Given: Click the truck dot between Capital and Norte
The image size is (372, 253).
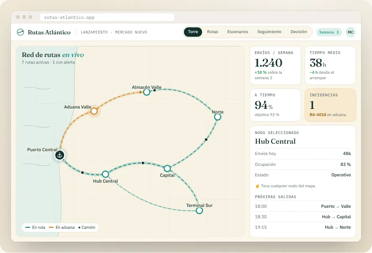Looking at the screenshot, I should (x=206, y=139).
